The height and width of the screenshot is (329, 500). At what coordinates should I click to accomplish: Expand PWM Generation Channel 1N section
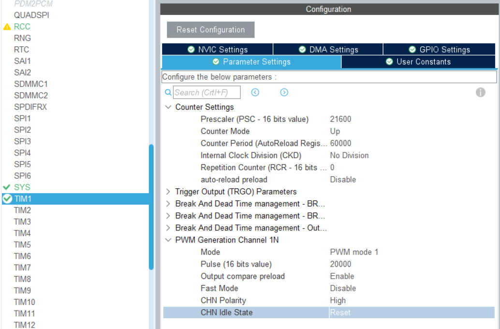click(x=167, y=239)
